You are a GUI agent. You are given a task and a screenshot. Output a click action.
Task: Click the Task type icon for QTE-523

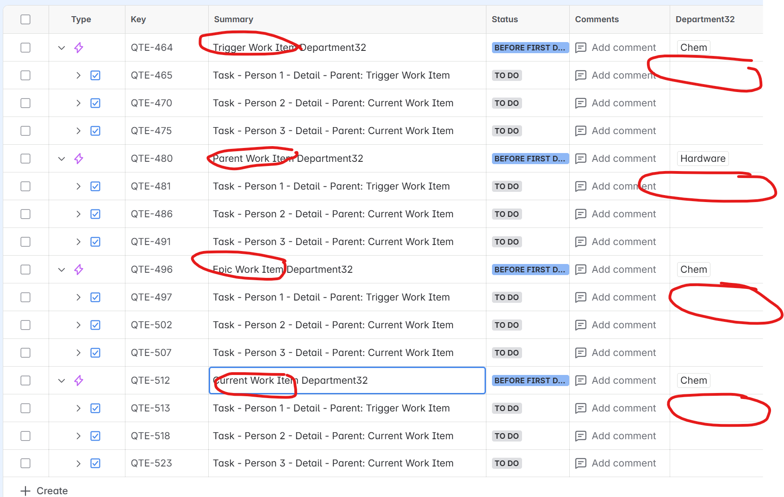95,463
